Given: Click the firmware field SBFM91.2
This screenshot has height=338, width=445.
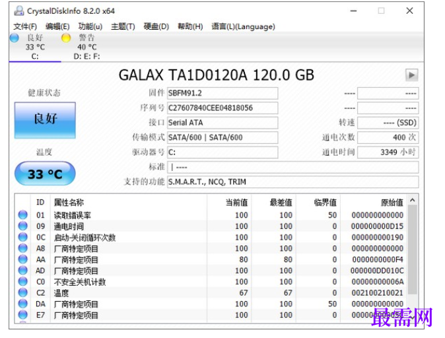Looking at the screenshot, I should click(x=222, y=93).
